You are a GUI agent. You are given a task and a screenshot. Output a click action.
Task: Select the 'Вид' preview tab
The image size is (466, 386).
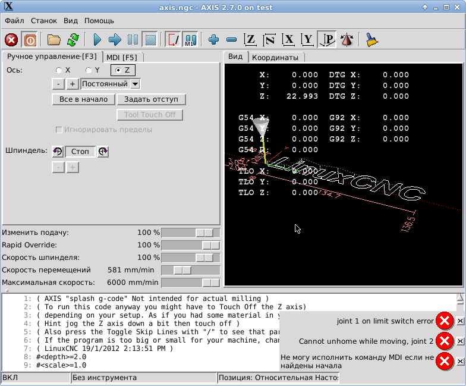[x=235, y=57]
